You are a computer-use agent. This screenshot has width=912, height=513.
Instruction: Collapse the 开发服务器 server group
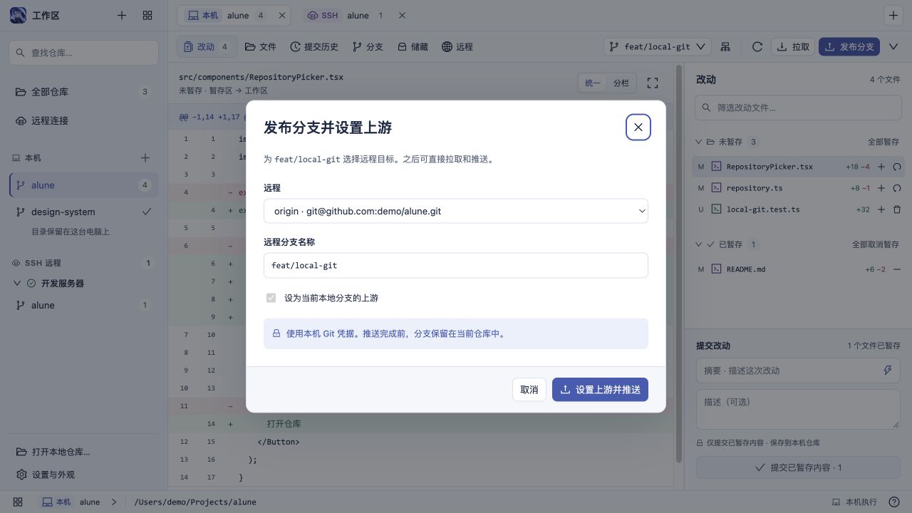(x=17, y=283)
